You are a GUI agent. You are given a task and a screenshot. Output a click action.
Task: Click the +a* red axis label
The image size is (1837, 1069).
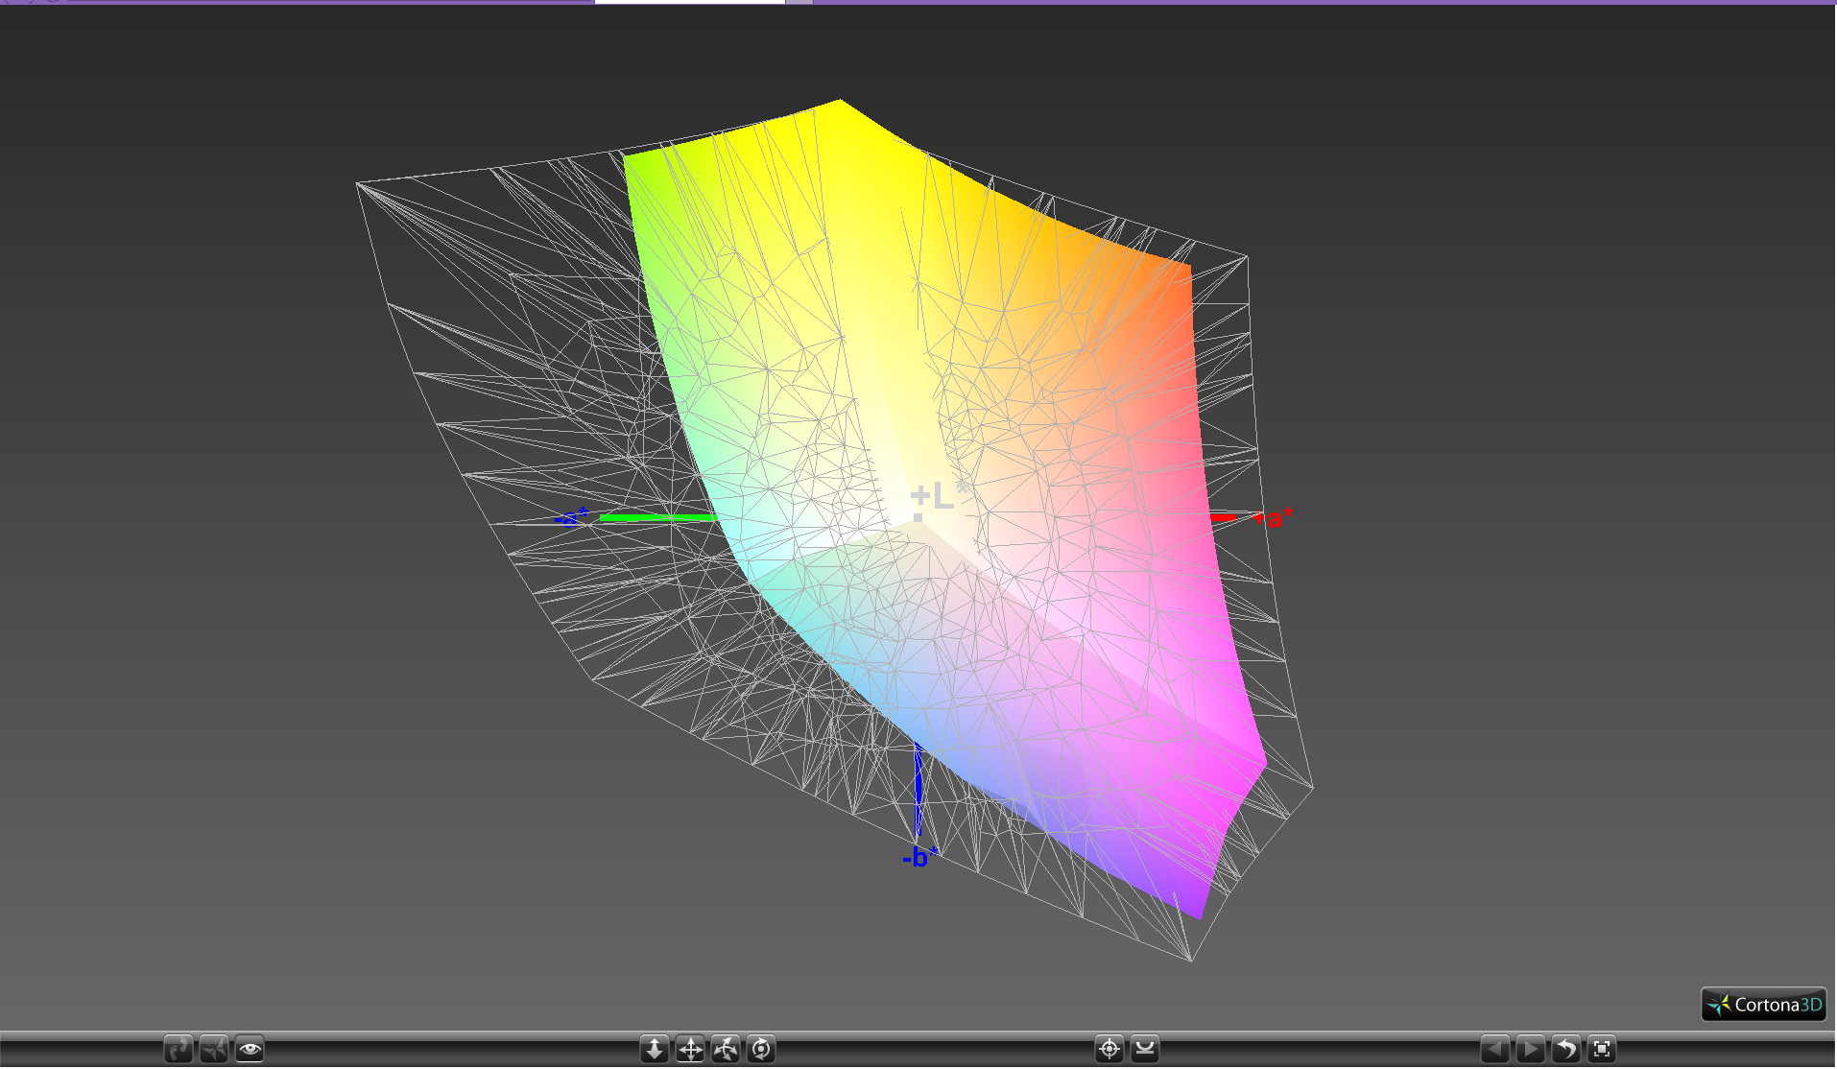click(x=1273, y=519)
